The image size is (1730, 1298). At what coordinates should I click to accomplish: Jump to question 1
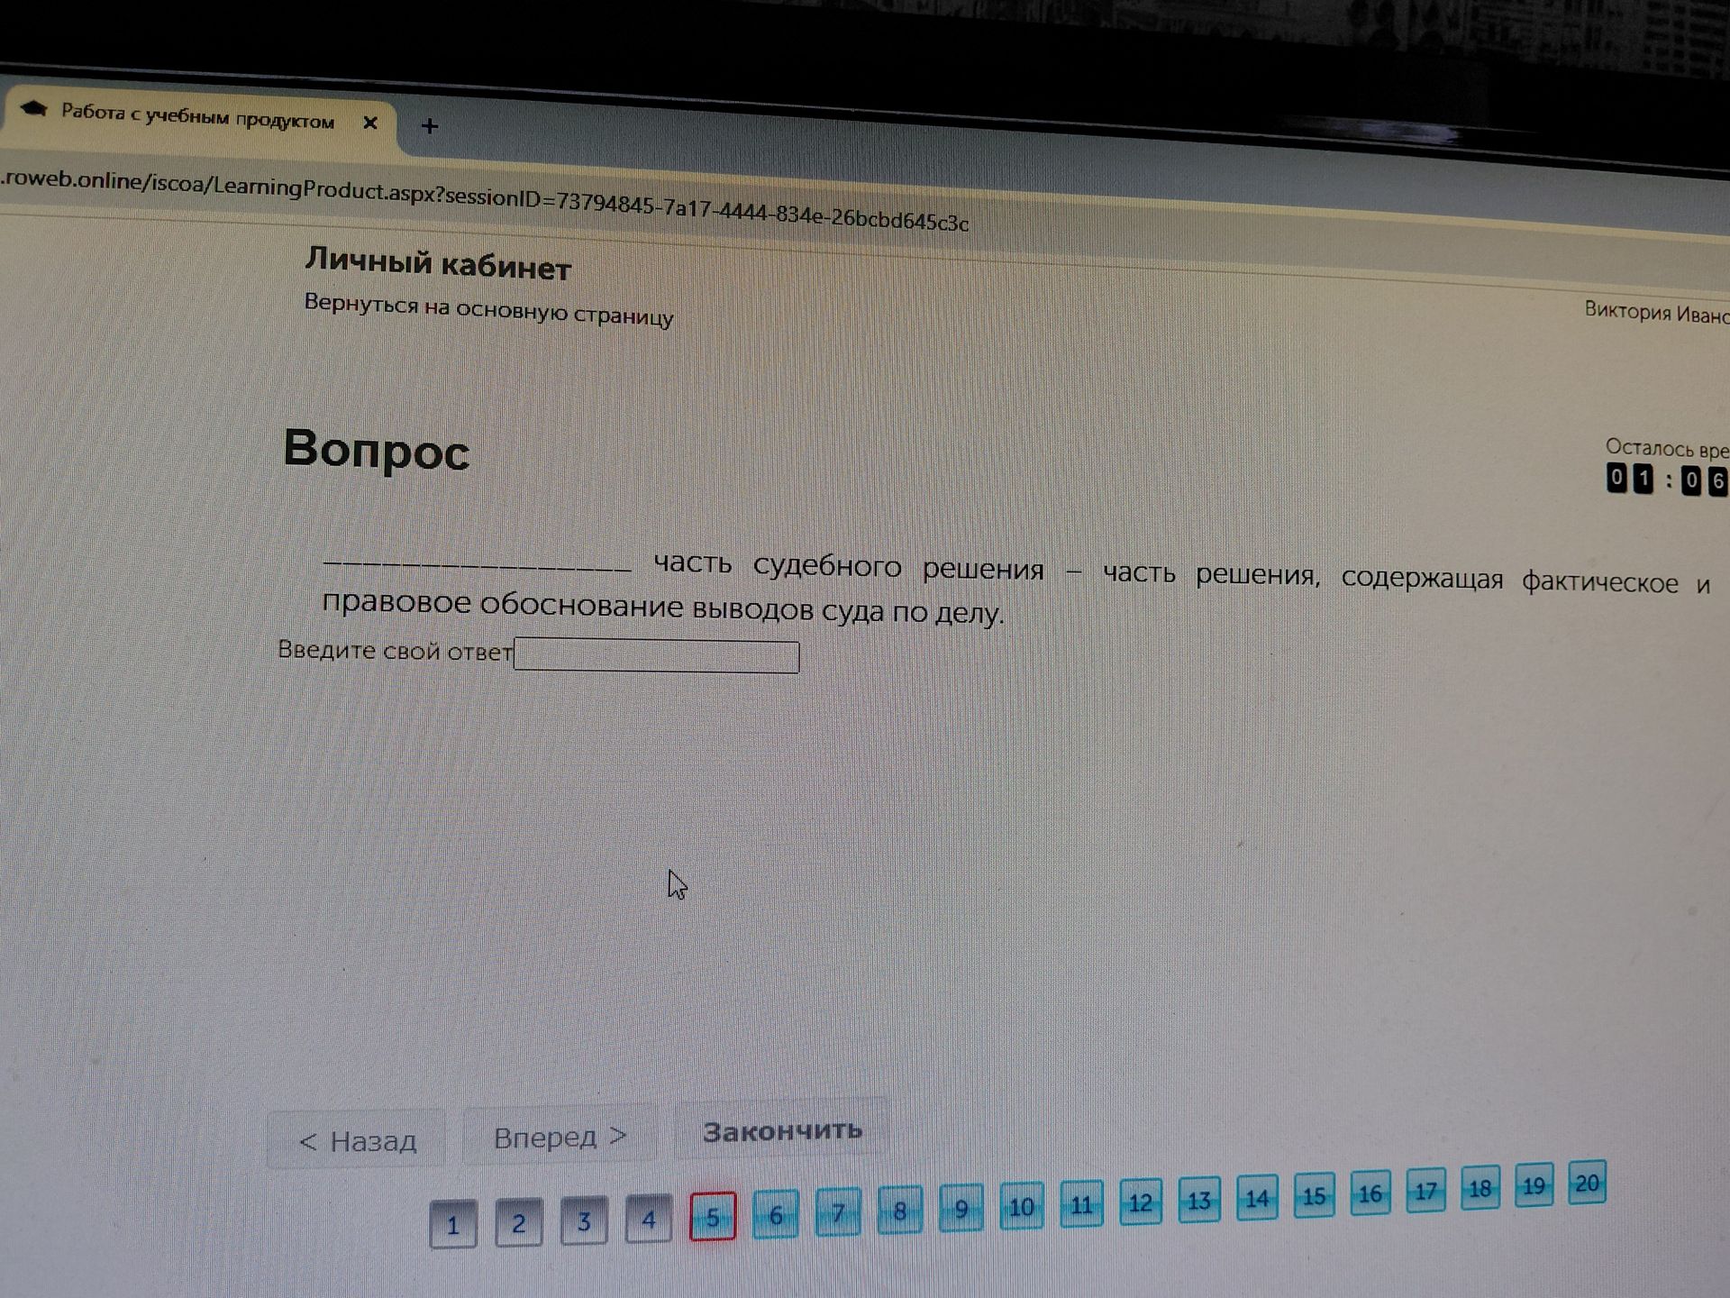tap(453, 1224)
